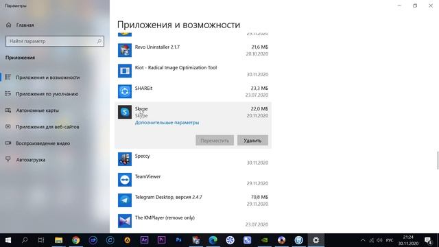Open Adobe After Effects from taskbar
The height and width of the screenshot is (247, 439).
point(144,240)
